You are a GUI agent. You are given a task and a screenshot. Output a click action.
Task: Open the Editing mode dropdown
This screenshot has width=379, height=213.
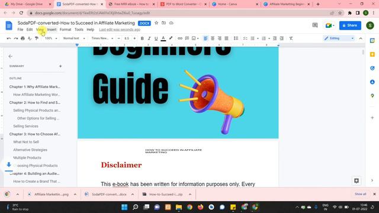click(x=339, y=38)
